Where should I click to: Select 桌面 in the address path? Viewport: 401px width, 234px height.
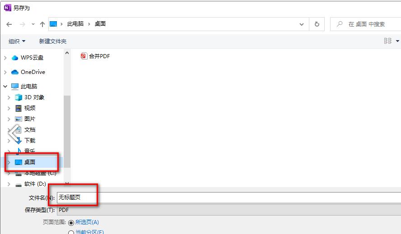(x=100, y=24)
